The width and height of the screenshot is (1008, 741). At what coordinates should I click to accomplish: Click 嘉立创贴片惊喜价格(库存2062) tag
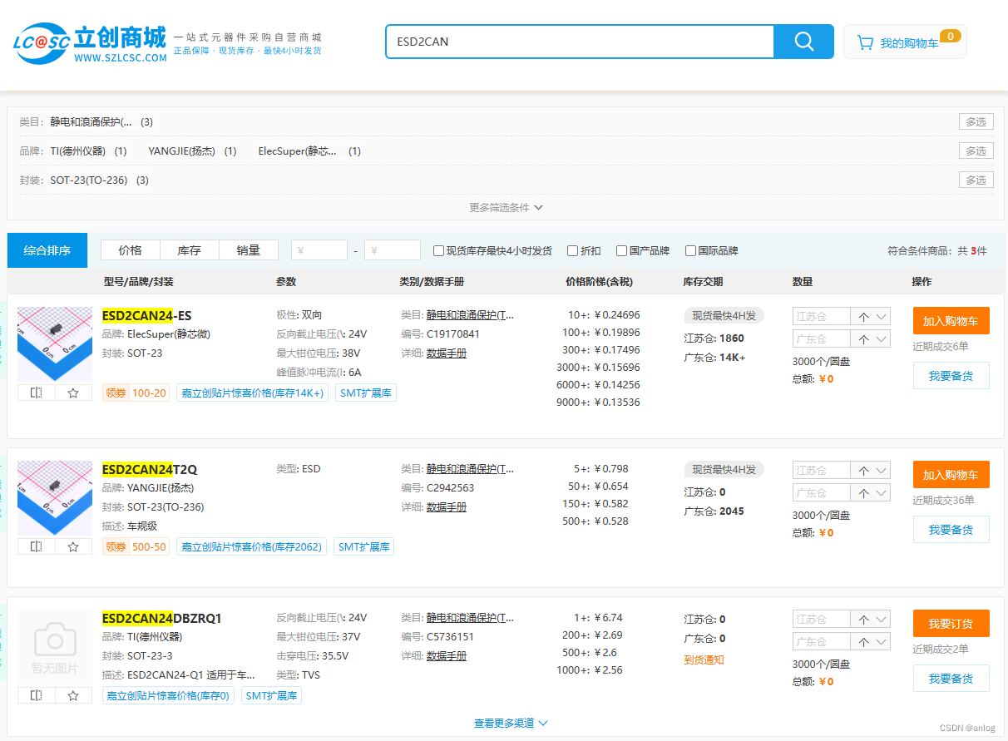coord(251,546)
